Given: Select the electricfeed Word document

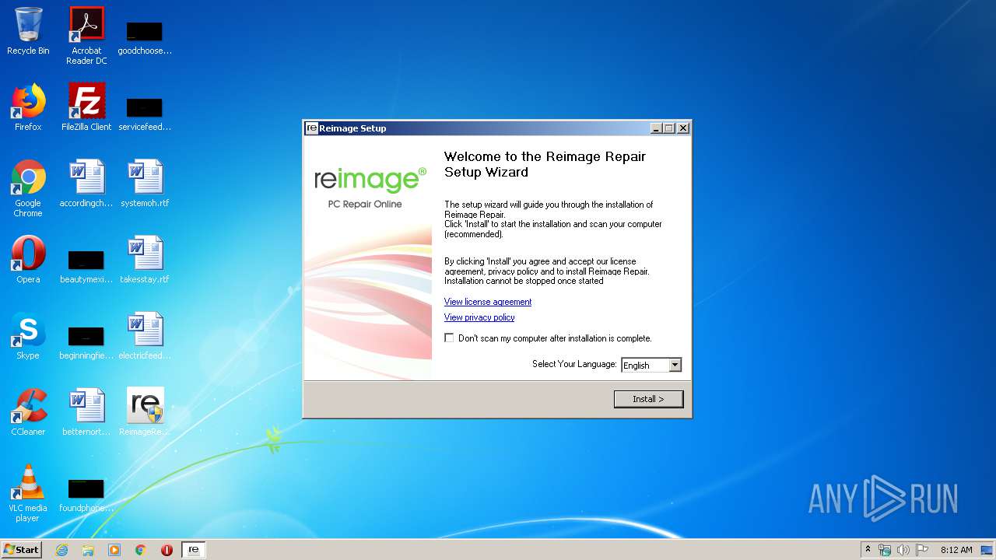Looking at the screenshot, I should [x=145, y=336].
